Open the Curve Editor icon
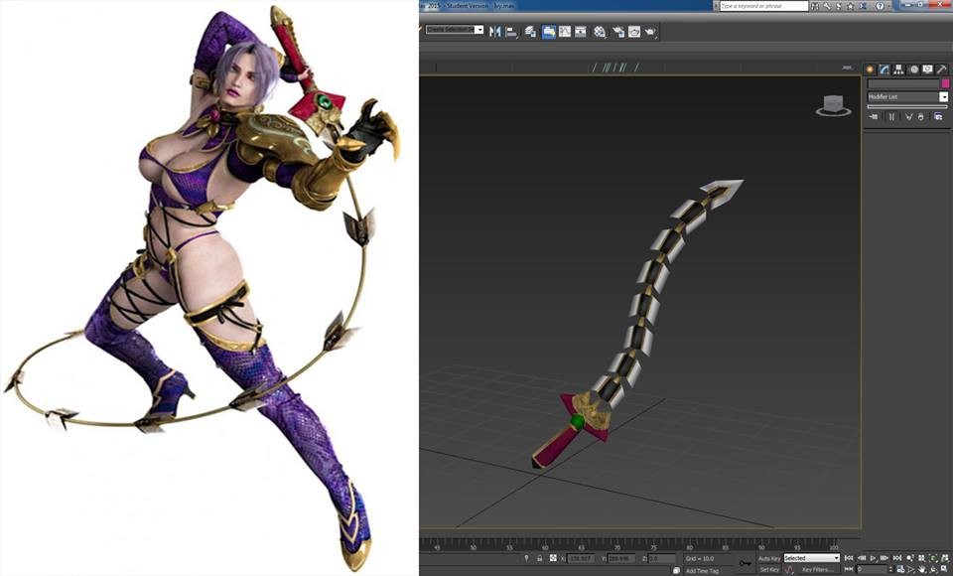 (565, 31)
